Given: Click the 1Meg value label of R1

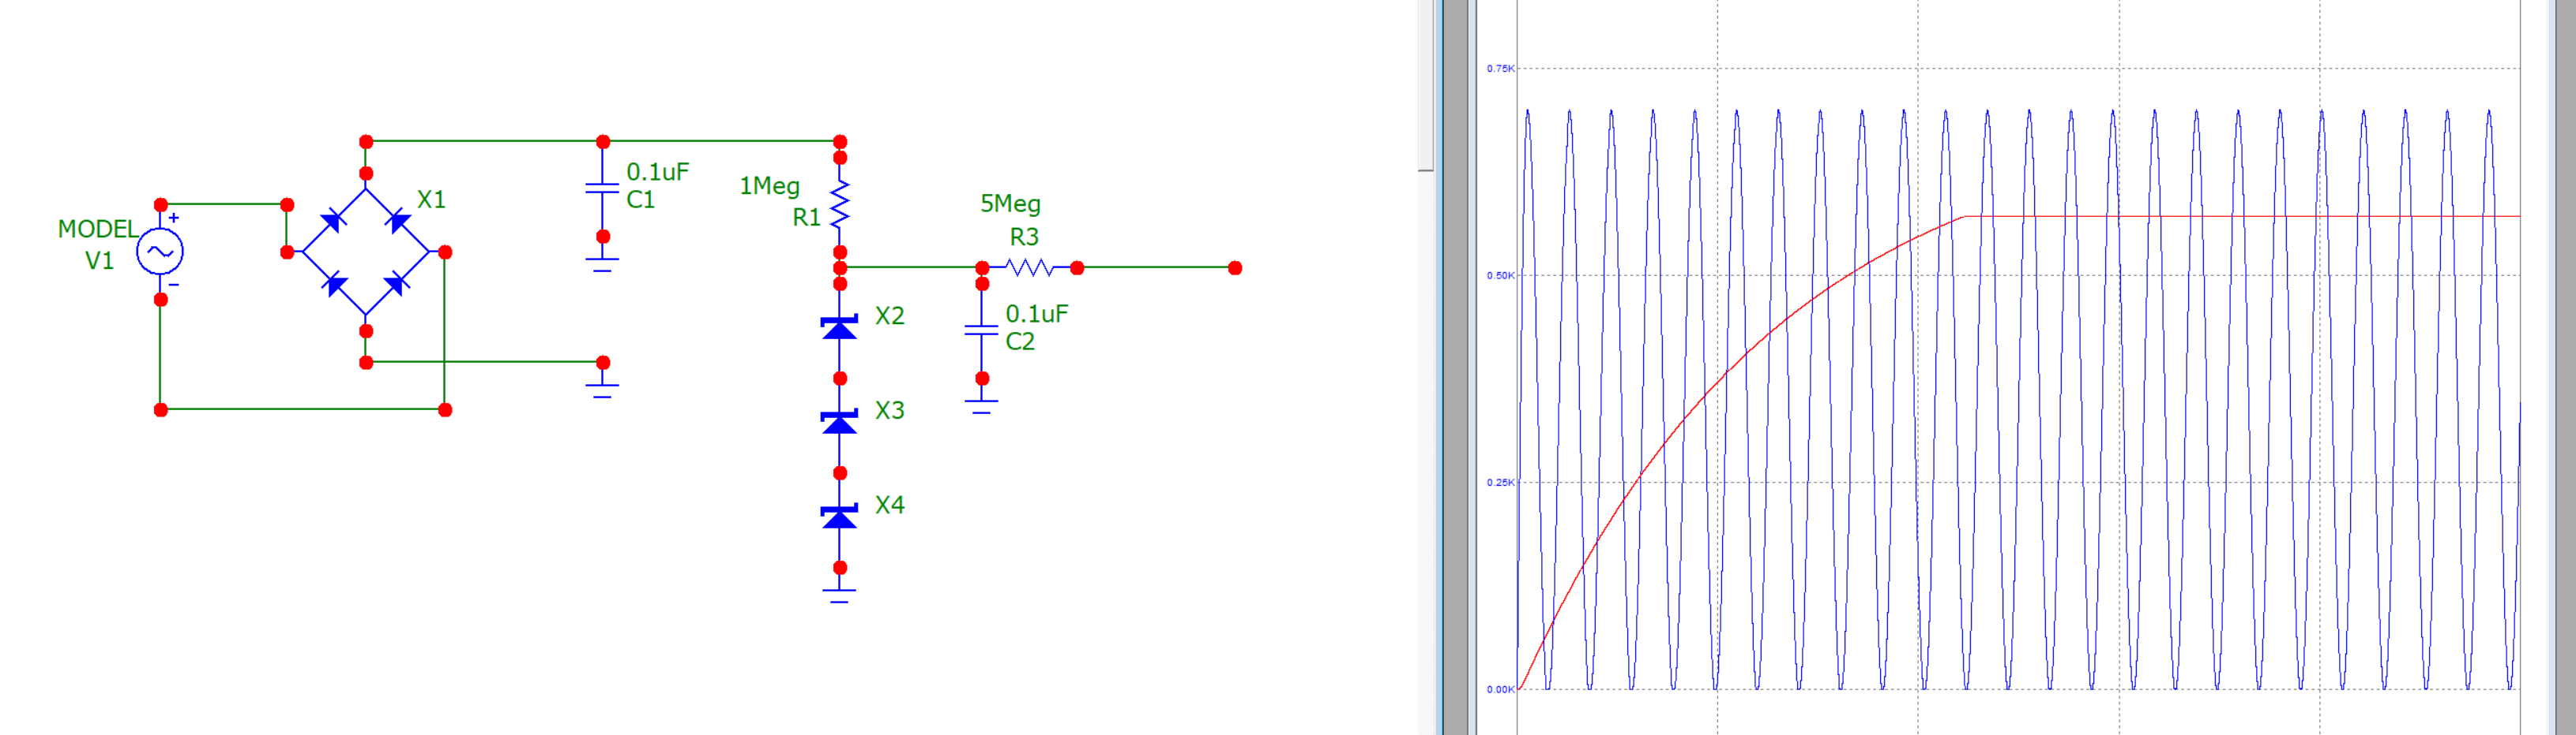Looking at the screenshot, I should 769,186.
